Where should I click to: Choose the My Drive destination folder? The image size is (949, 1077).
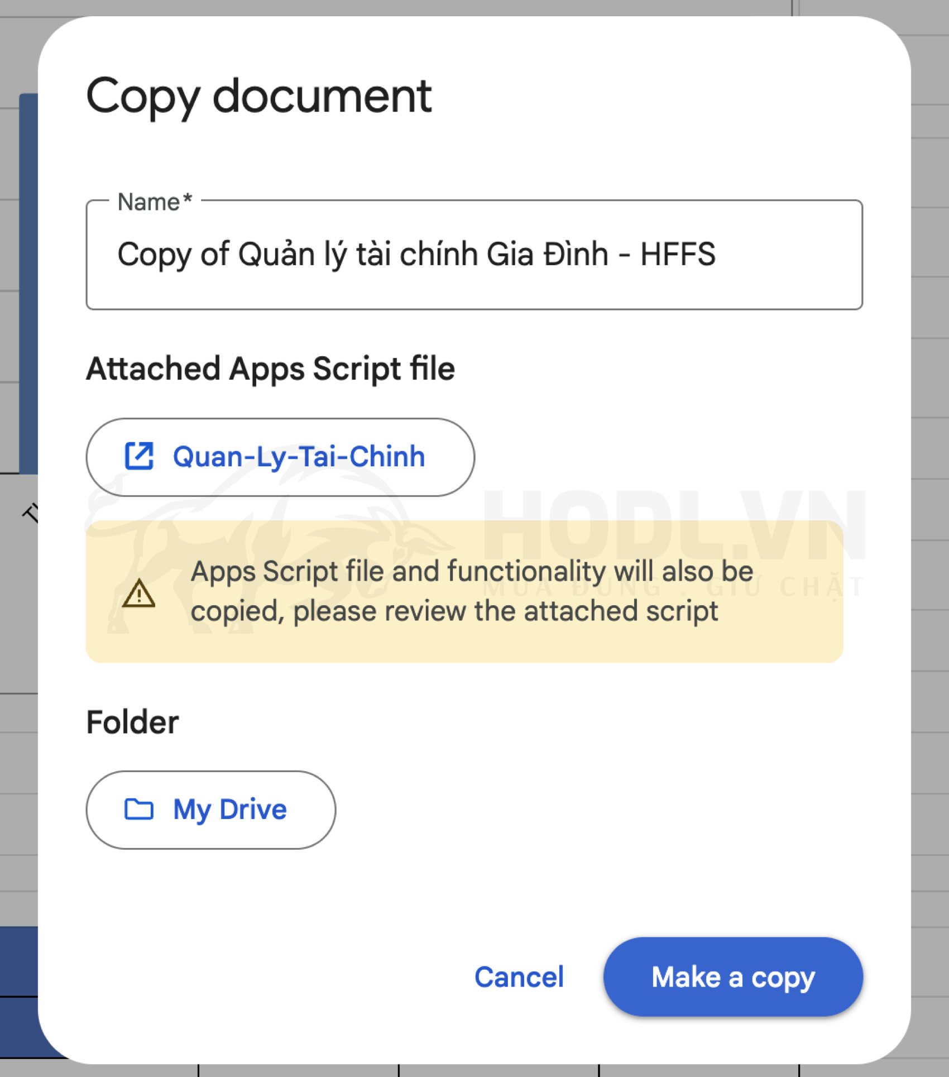(x=229, y=809)
